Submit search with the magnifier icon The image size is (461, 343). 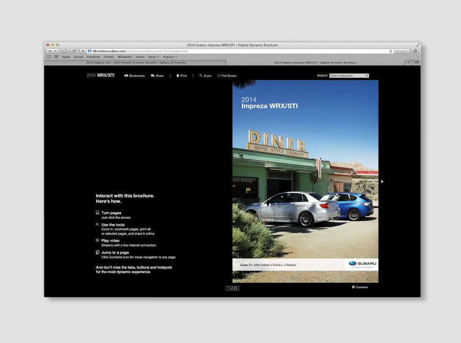pos(366,76)
